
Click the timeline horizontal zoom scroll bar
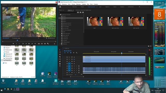[x=77, y=77]
